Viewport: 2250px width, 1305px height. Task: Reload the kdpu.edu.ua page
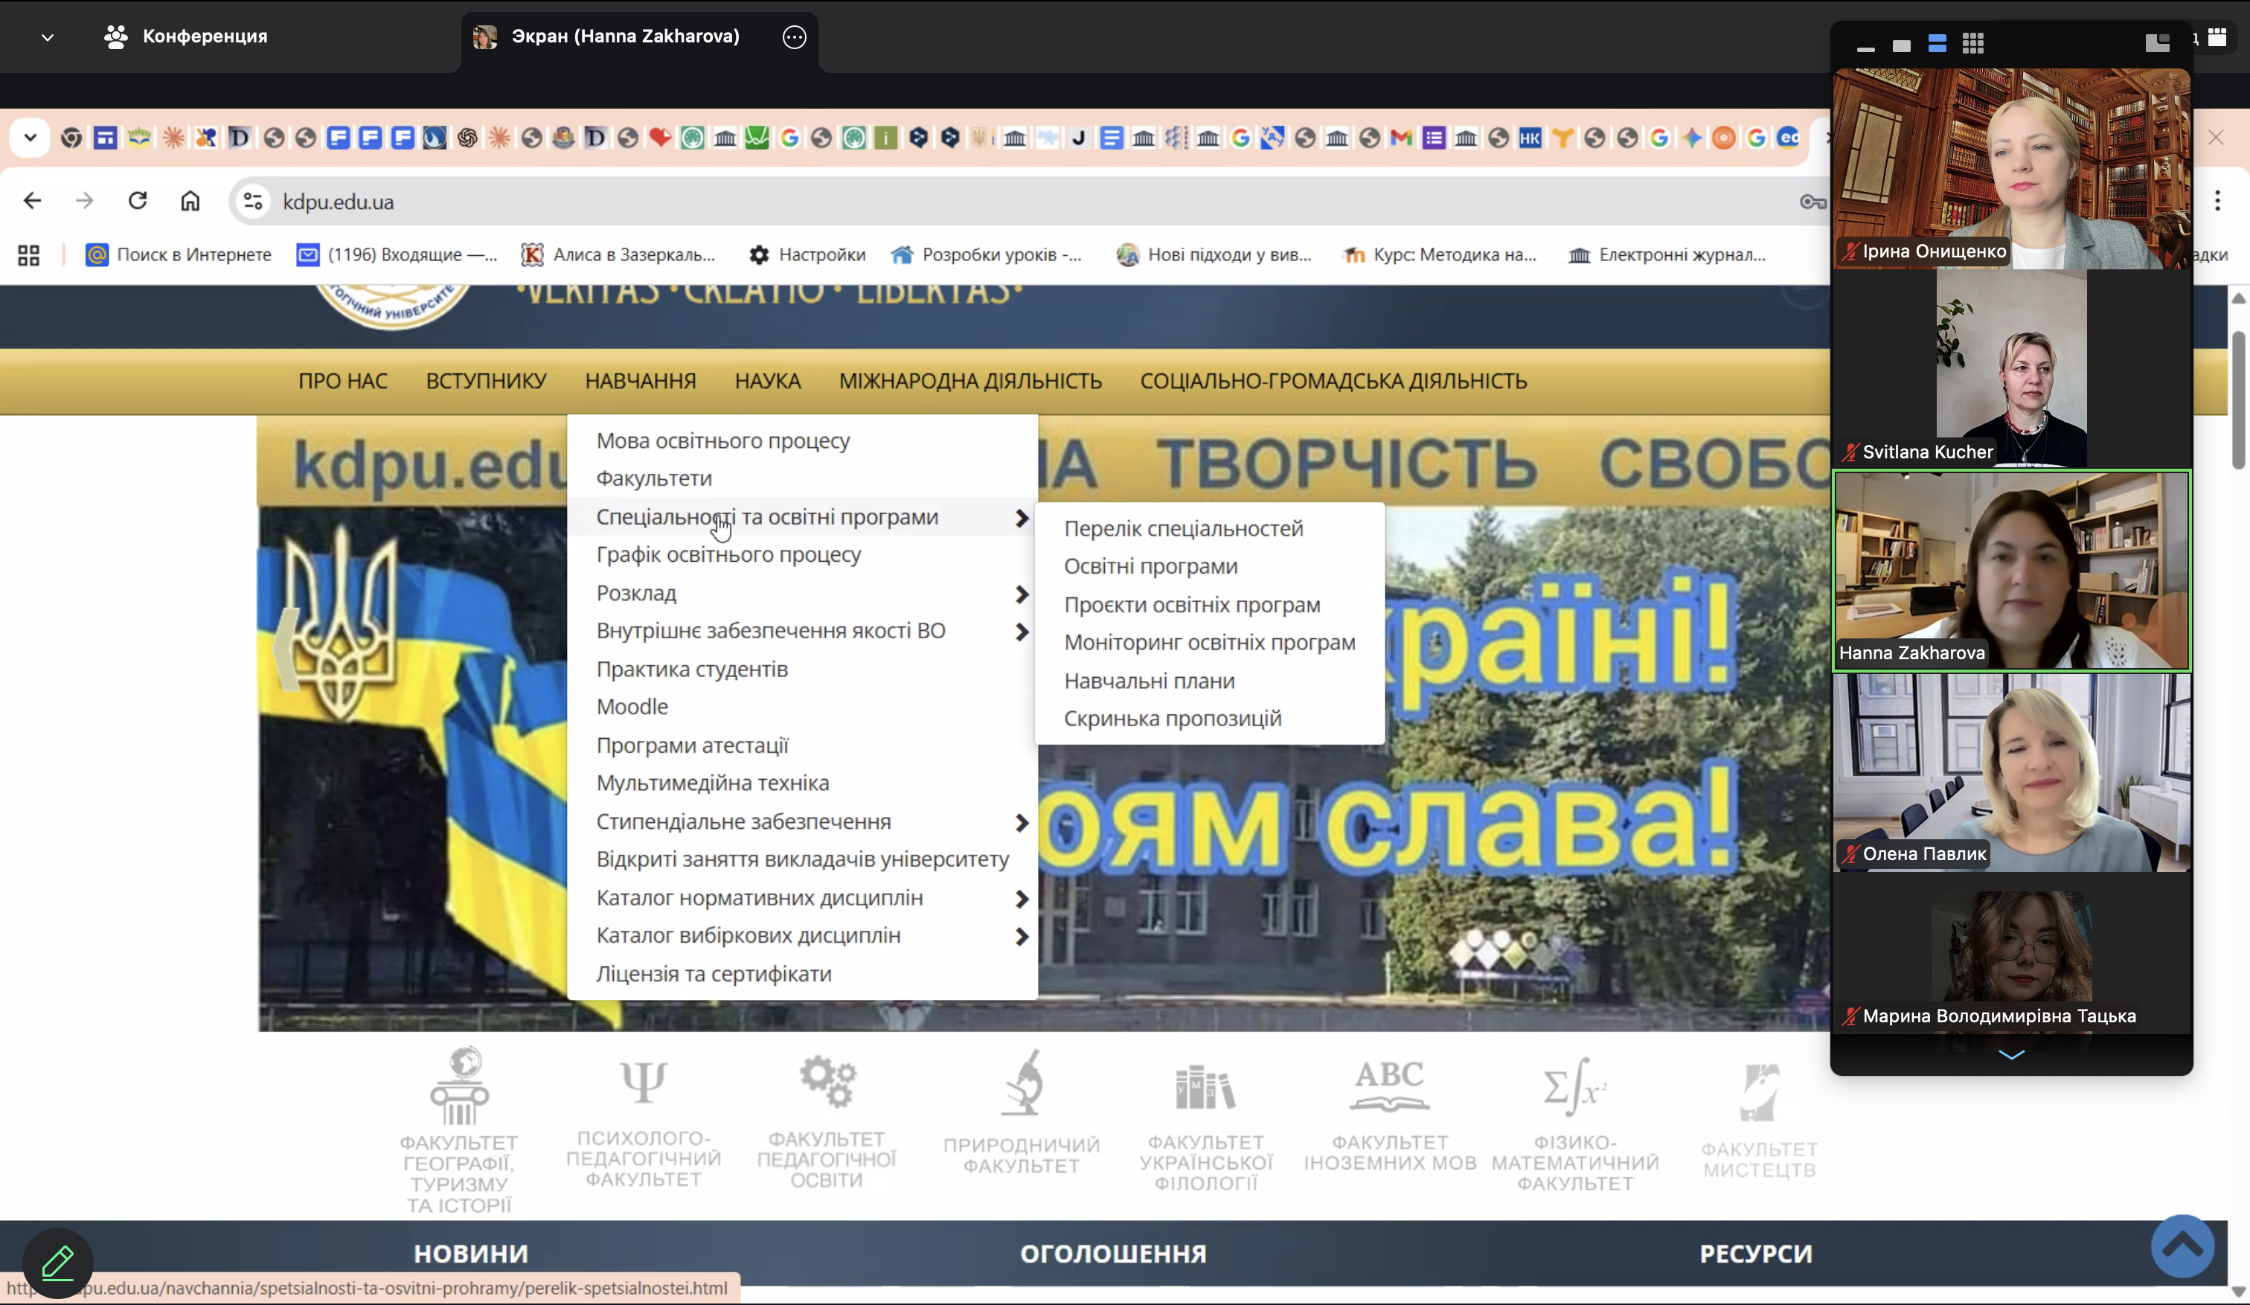coord(138,201)
